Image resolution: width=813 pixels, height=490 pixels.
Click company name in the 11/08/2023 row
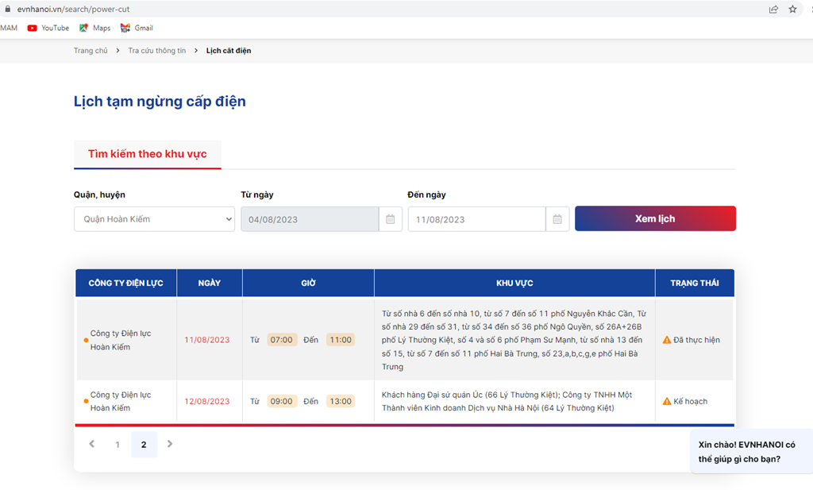(121, 340)
